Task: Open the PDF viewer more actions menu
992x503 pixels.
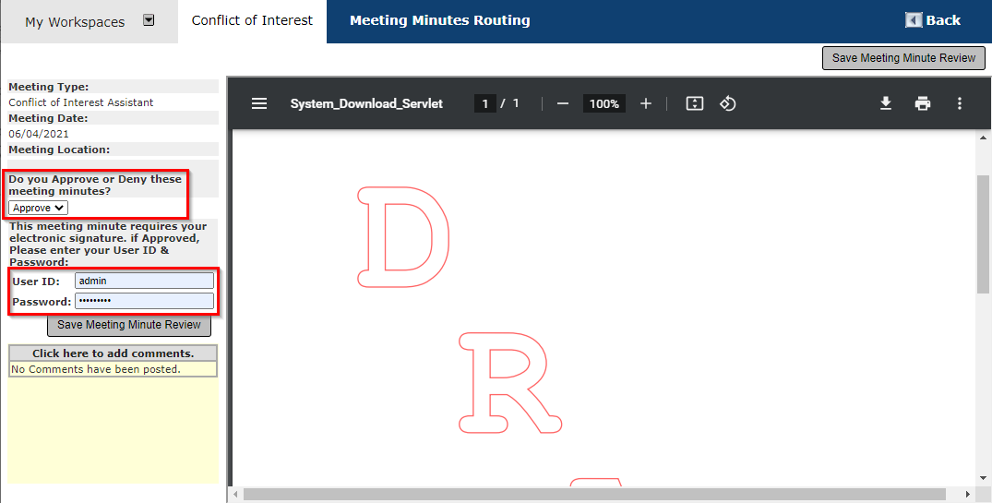Action: click(959, 103)
